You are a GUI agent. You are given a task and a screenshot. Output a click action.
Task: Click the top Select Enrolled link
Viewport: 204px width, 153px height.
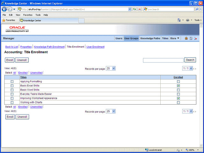click(23, 73)
